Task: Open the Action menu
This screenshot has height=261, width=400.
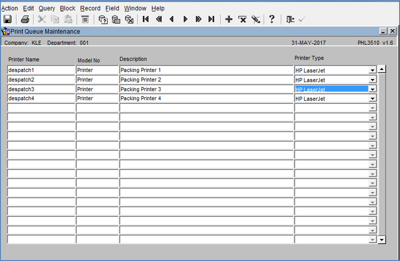Action: point(9,8)
